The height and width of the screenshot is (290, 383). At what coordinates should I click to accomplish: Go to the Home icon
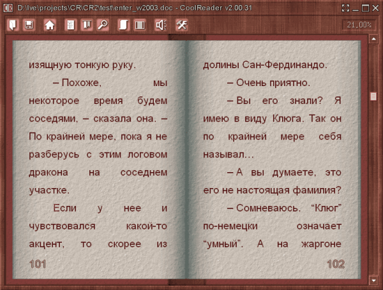pos(49,25)
